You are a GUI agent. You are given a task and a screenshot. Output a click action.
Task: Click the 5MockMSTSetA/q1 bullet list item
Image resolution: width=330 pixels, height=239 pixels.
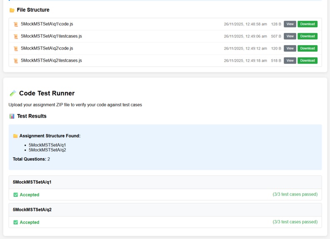pos(47,145)
